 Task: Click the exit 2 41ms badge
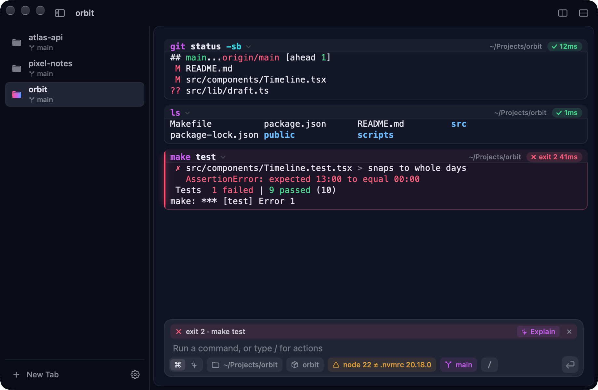(554, 157)
